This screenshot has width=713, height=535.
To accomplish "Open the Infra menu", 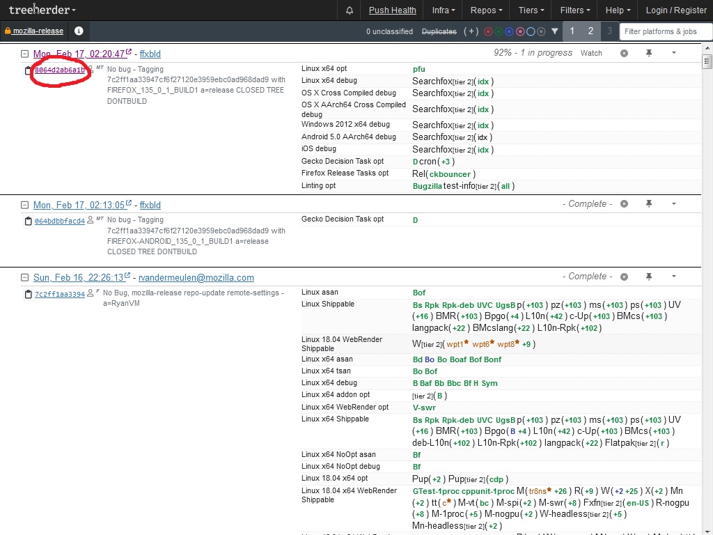I will pyautogui.click(x=444, y=10).
